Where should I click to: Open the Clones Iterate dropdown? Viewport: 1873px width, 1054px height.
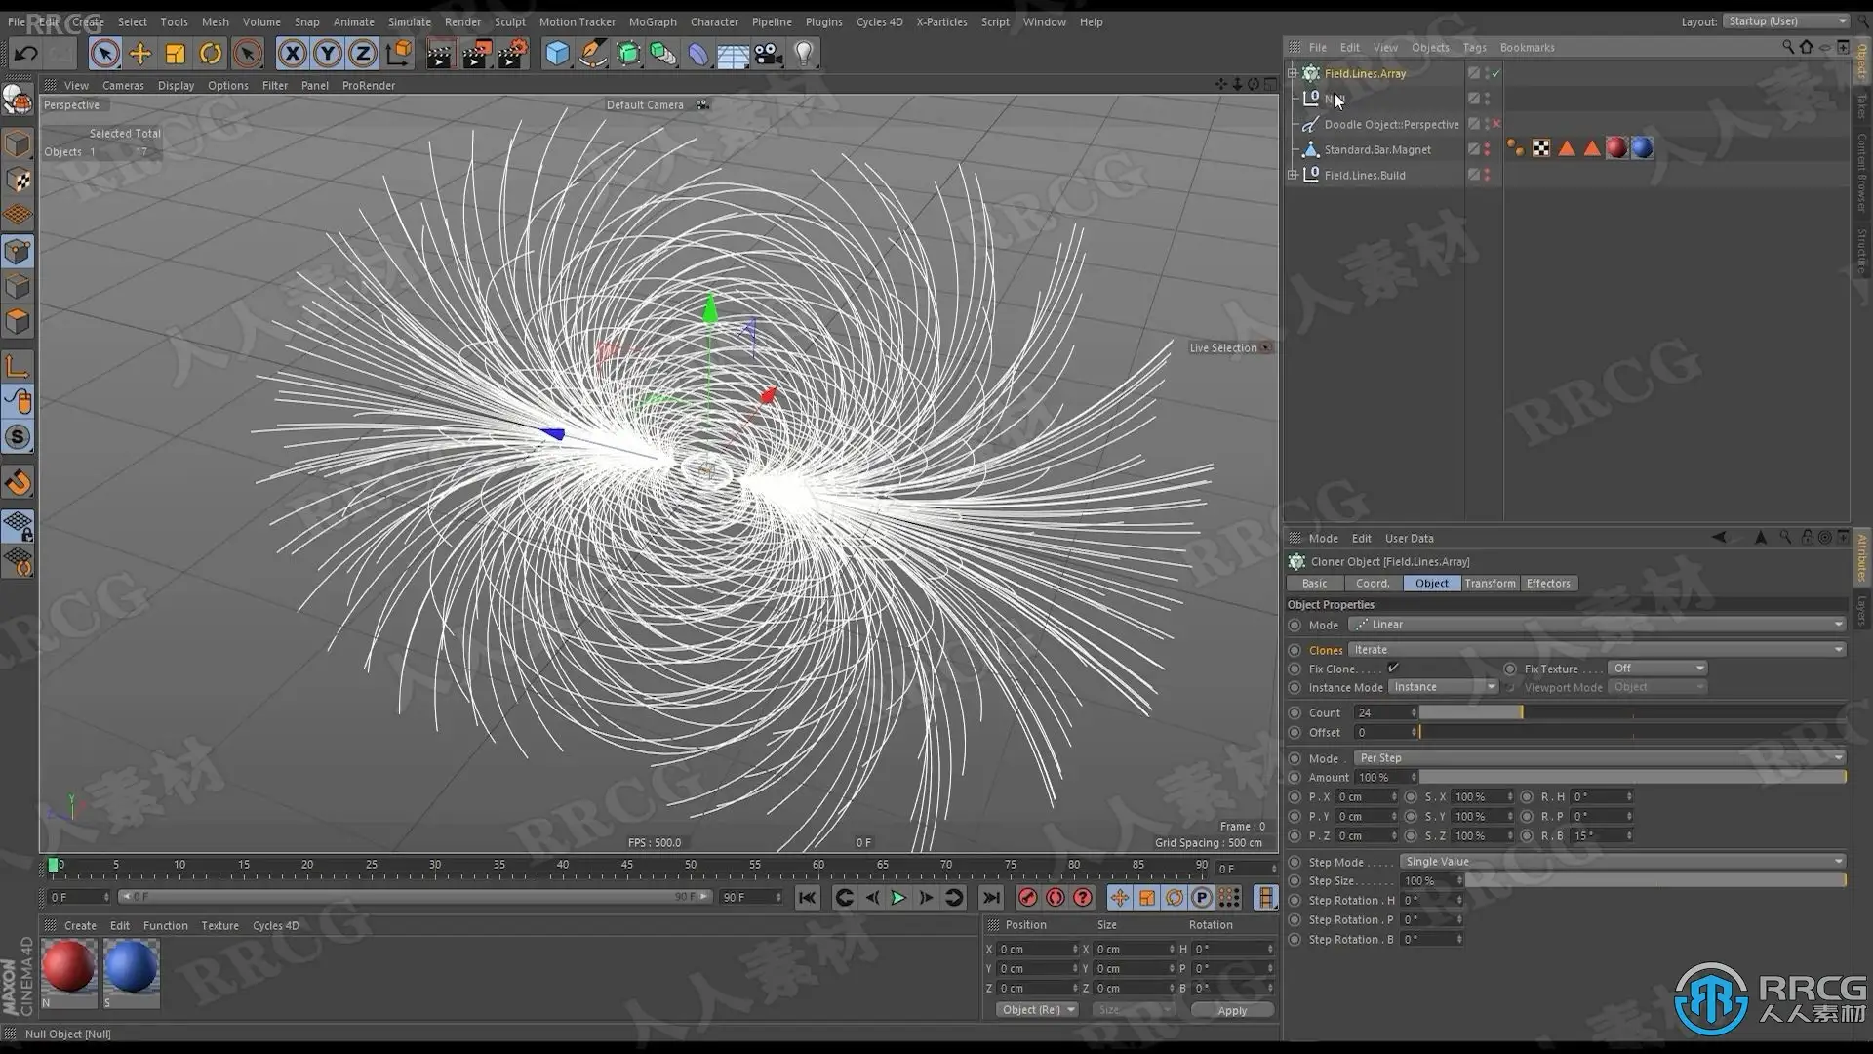click(x=1597, y=650)
